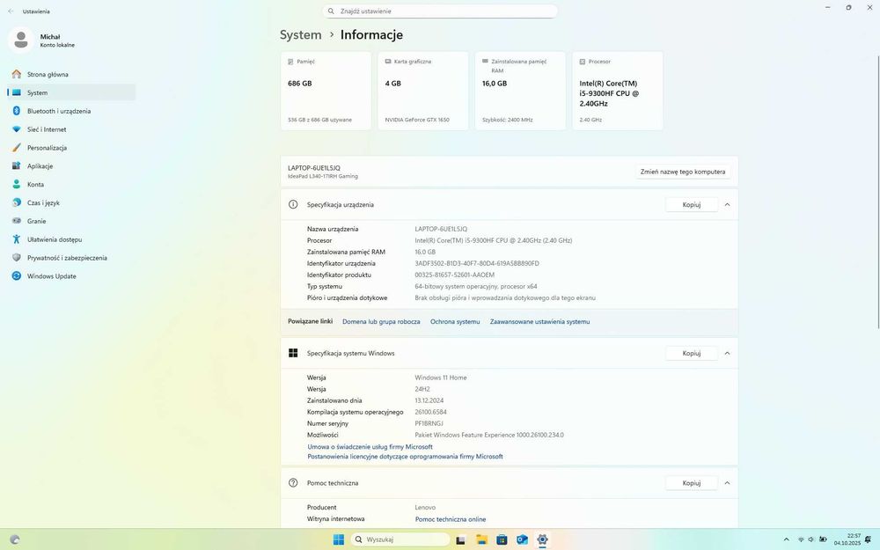Click the right-side vertical scrollbar
The image size is (880, 550).
(x=877, y=191)
